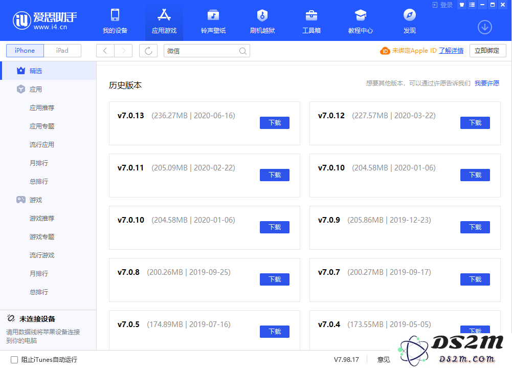The width and height of the screenshot is (512, 368).
Task: Download version v7.0.11
Action: (275, 175)
